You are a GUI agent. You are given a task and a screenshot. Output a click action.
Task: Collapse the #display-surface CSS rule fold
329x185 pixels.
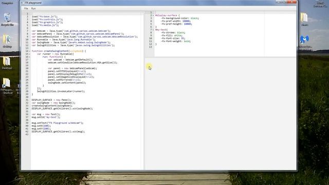[153, 15]
